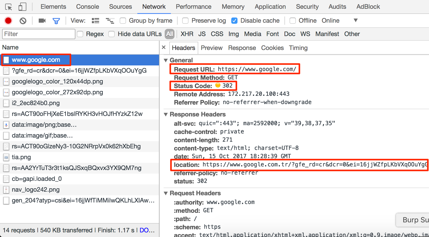Select the nav_logo242.png request
The image size is (429, 237).
pos(80,190)
